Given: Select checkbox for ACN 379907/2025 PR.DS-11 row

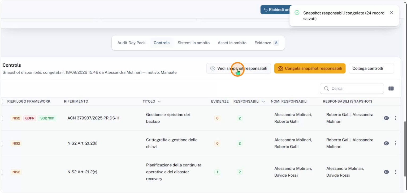Looking at the screenshot, I should pyautogui.click(x=1, y=118).
